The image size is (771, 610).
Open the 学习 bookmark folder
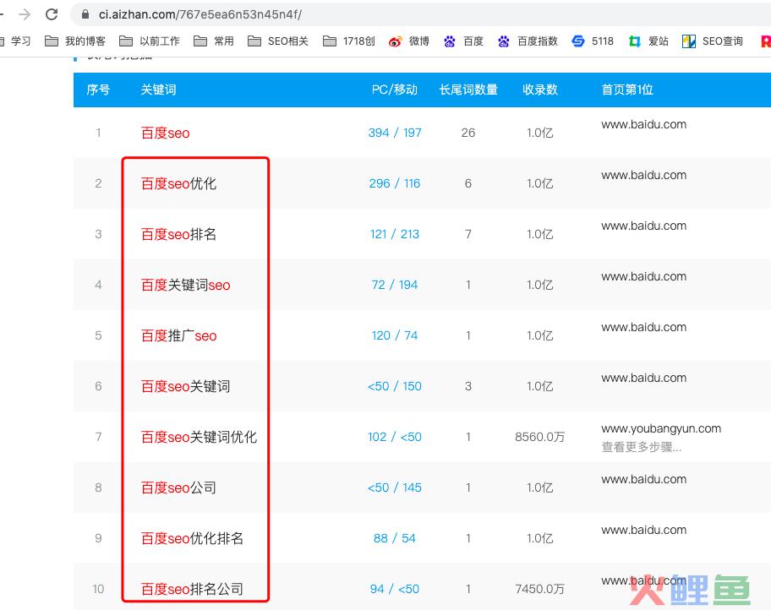16,41
